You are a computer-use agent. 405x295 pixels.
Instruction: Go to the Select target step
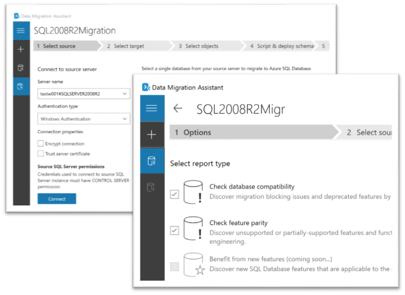coord(126,46)
